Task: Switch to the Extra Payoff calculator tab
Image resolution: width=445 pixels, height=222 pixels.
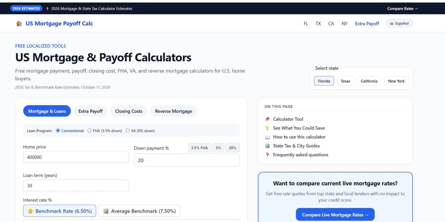Action: click(x=90, y=111)
